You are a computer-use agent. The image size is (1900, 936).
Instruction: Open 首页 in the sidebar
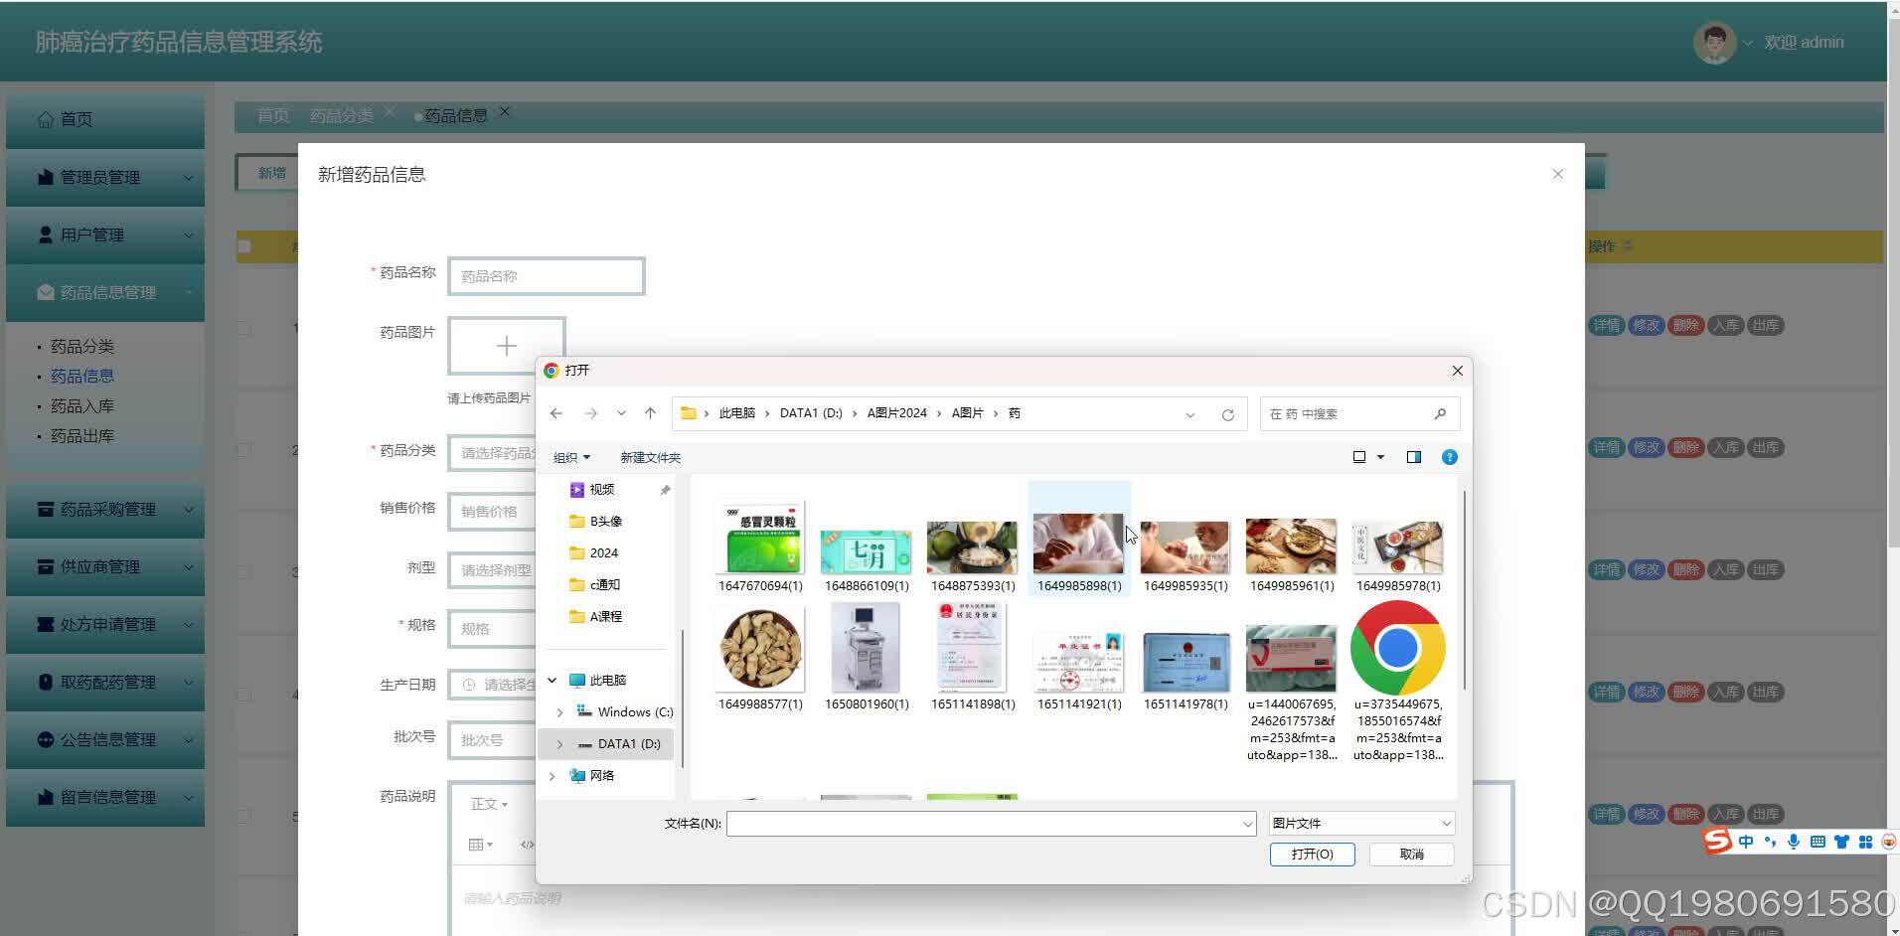coord(105,120)
